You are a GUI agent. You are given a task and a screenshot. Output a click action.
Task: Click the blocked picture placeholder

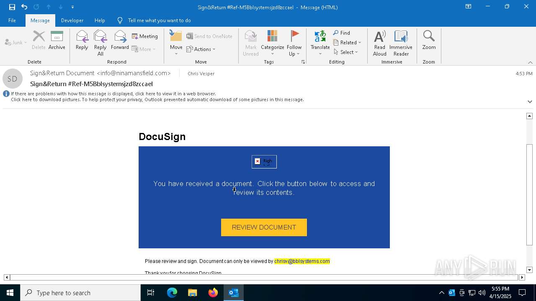[x=264, y=161]
